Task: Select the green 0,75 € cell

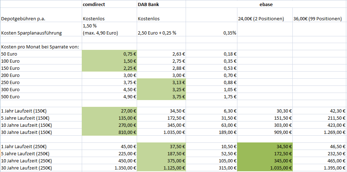Action: (109, 54)
